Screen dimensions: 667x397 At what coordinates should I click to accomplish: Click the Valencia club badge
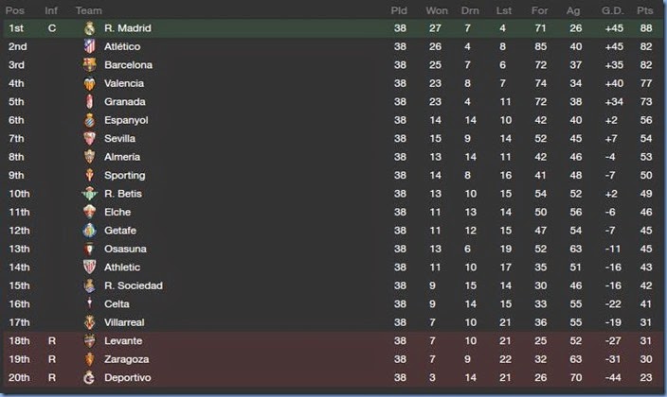[90, 83]
